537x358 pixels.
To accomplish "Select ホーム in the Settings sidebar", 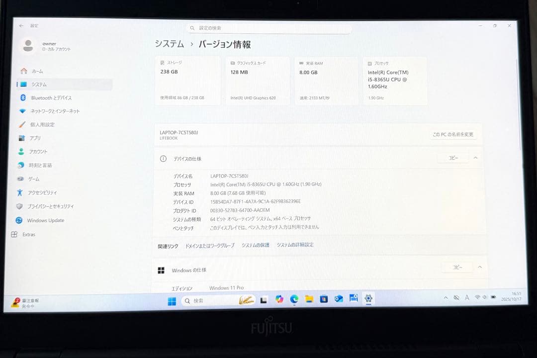I will tap(36, 71).
